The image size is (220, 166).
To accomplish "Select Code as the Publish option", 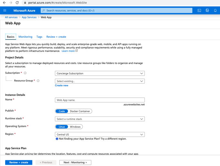I will pyautogui.click(x=62, y=111).
